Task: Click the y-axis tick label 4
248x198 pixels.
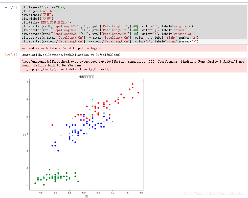Action: [27, 134]
